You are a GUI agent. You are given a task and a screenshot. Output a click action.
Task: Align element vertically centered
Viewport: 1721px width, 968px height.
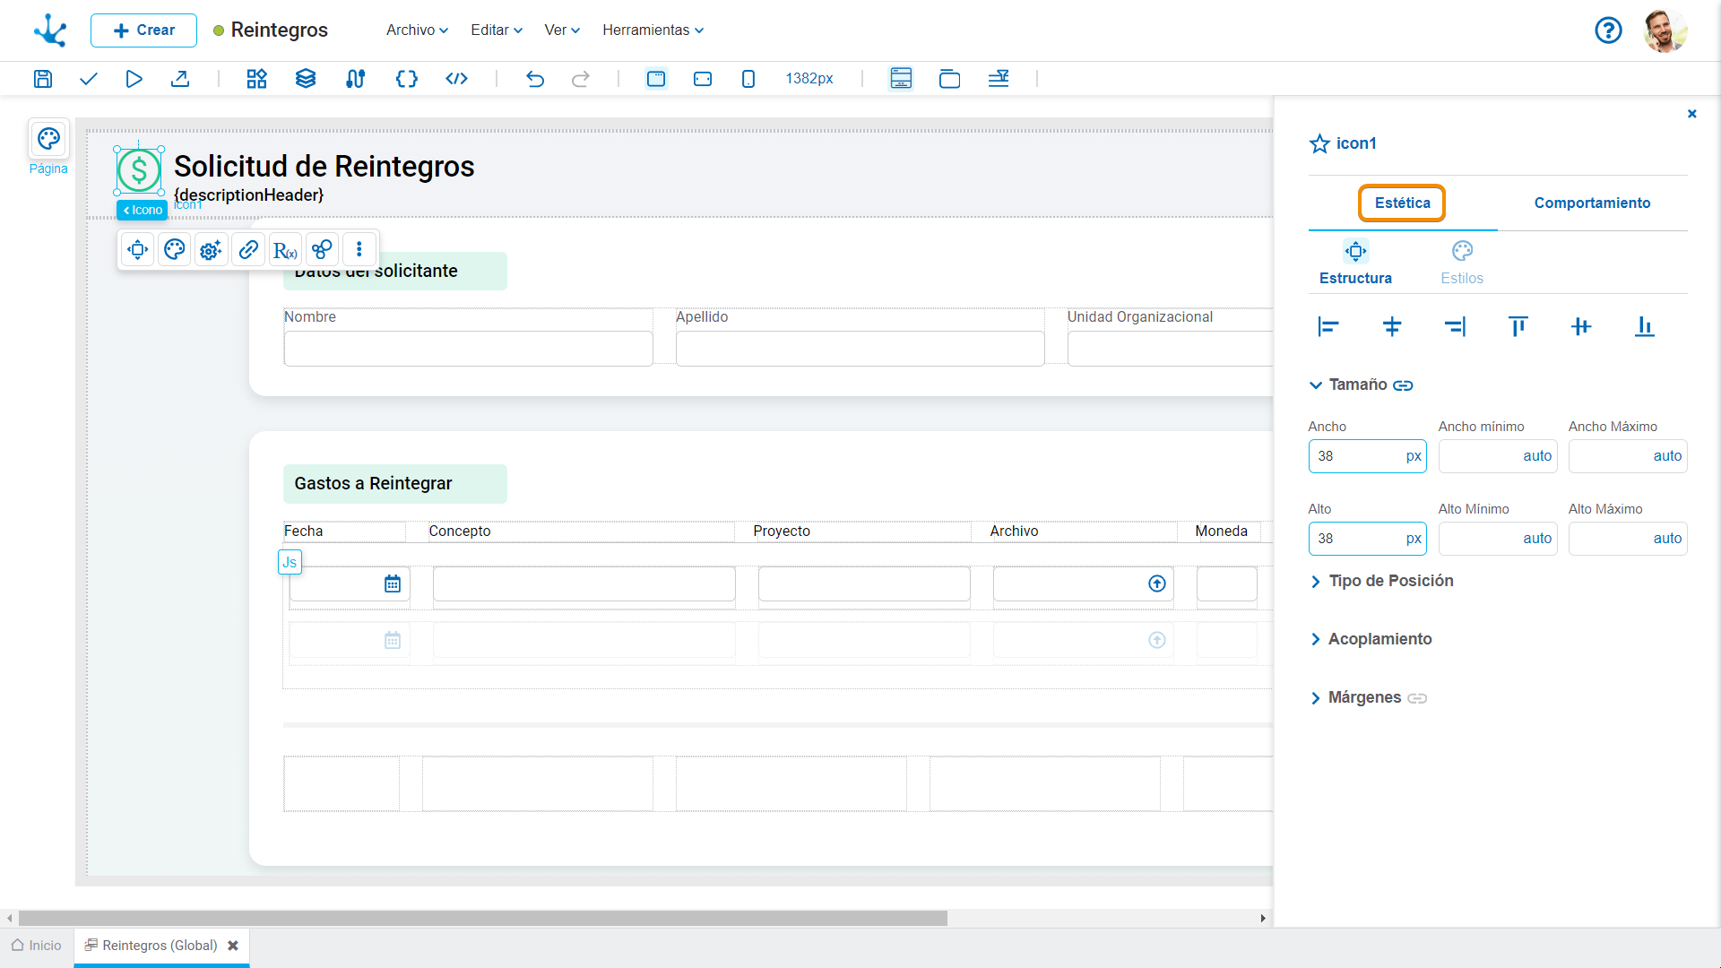pos(1581,327)
